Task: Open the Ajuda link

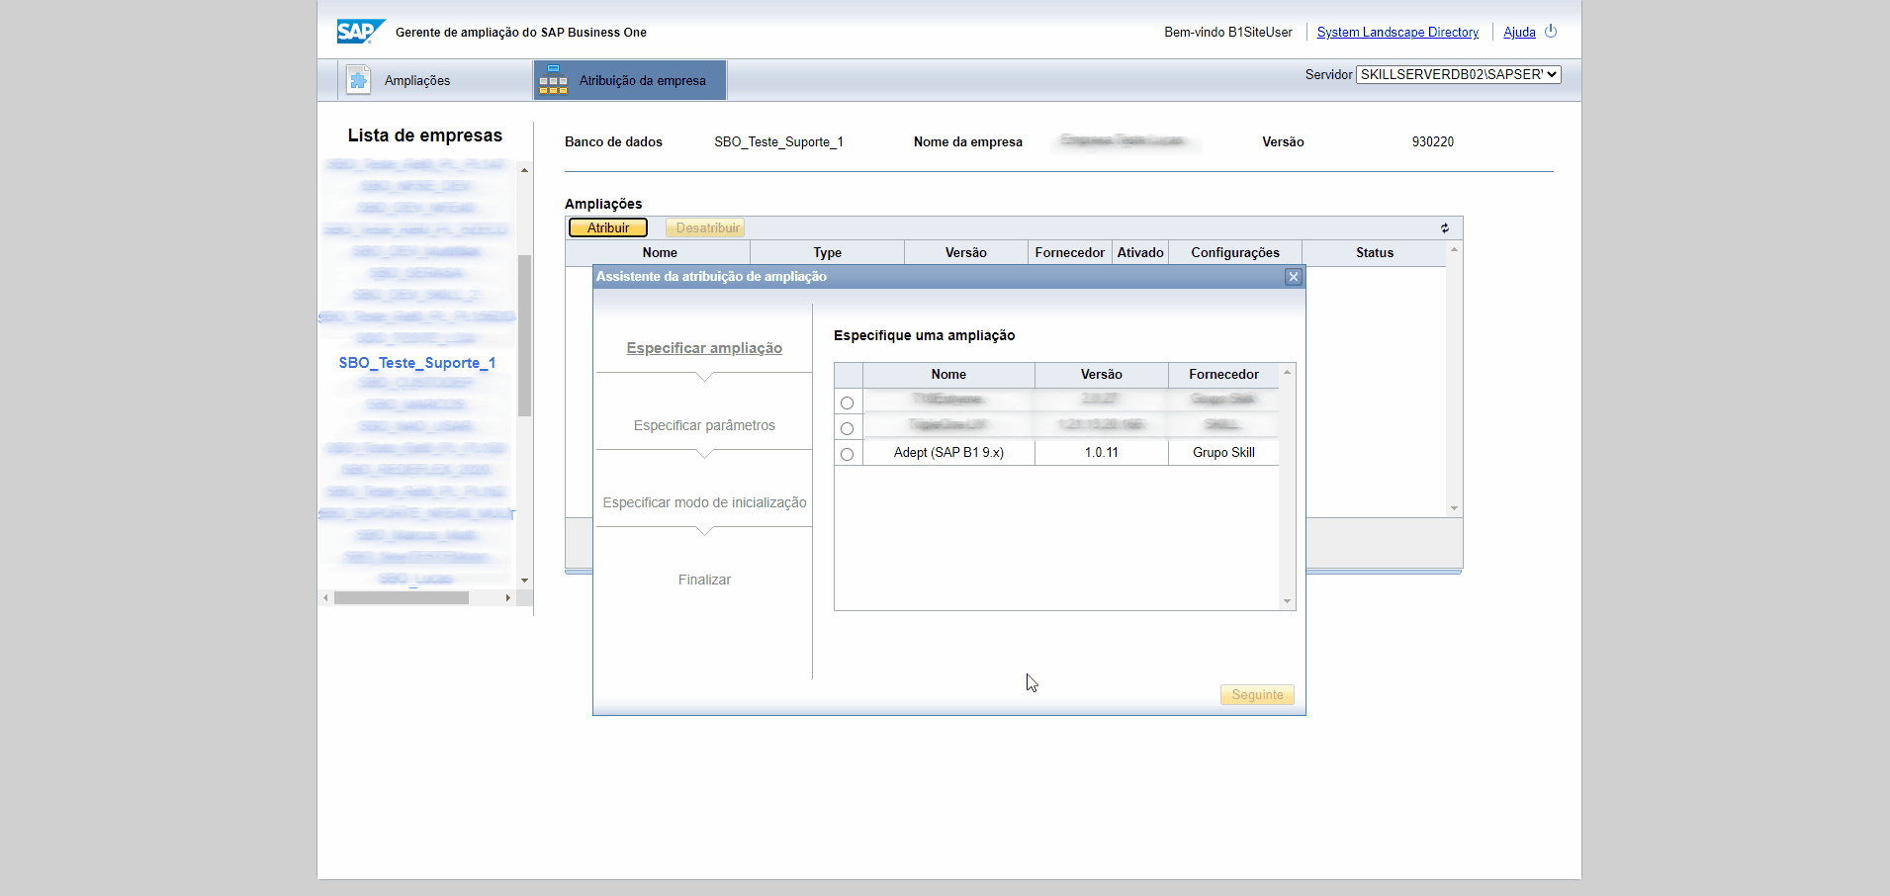Action: click(x=1519, y=33)
